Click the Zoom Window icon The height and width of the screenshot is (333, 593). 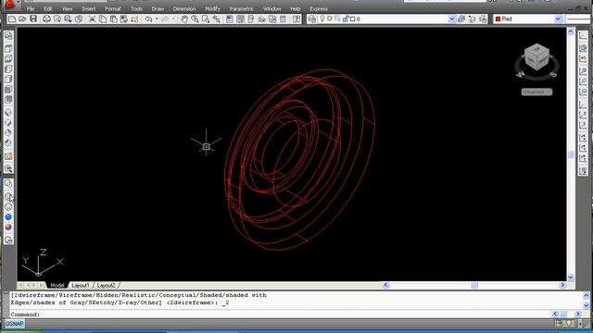(206, 18)
